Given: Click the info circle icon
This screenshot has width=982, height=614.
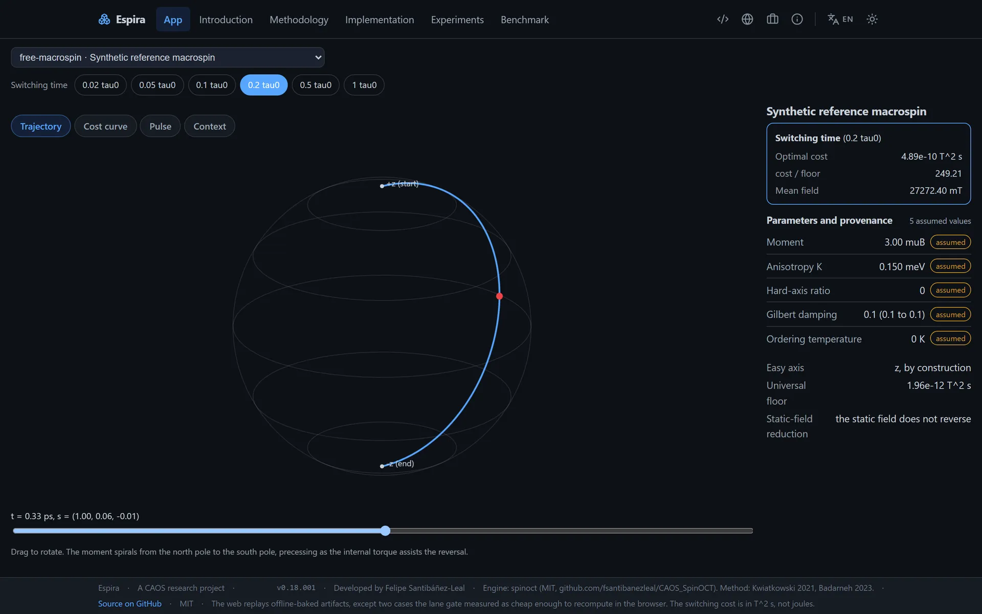Looking at the screenshot, I should coord(797,19).
